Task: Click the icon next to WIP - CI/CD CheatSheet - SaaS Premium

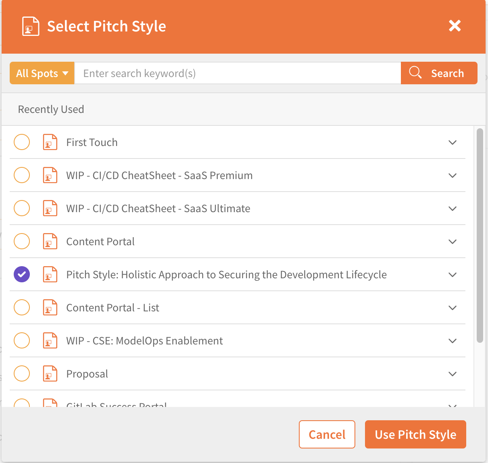Action: 50,175
